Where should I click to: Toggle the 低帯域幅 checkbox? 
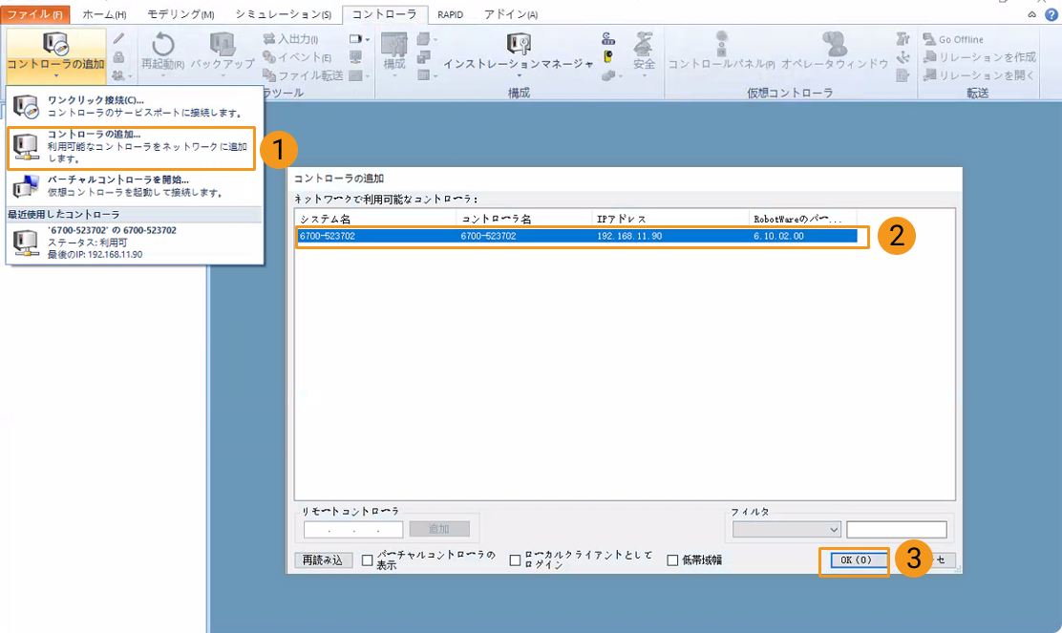pos(672,560)
